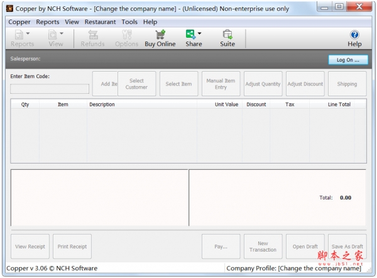Image resolution: width=377 pixels, height=278 pixels.
Task: Click the View Receipt button
Action: pyautogui.click(x=30, y=247)
